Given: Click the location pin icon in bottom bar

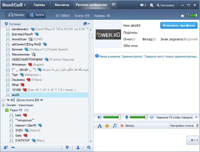Looking at the screenshot, I should (67, 147).
